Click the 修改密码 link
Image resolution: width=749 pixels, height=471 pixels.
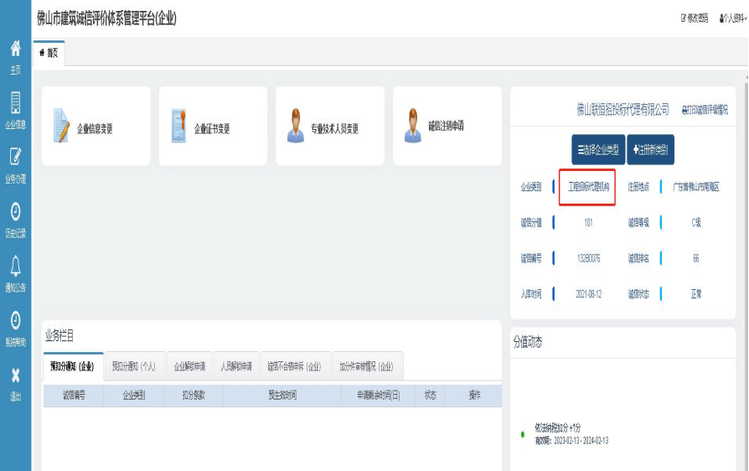tap(695, 18)
